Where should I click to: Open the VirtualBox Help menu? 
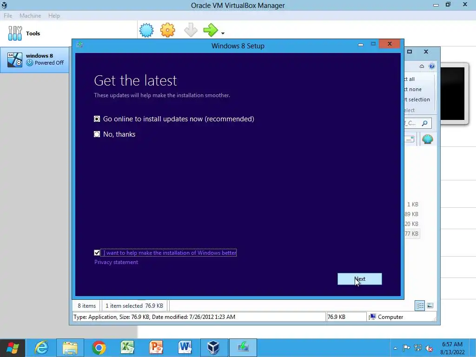(x=54, y=15)
